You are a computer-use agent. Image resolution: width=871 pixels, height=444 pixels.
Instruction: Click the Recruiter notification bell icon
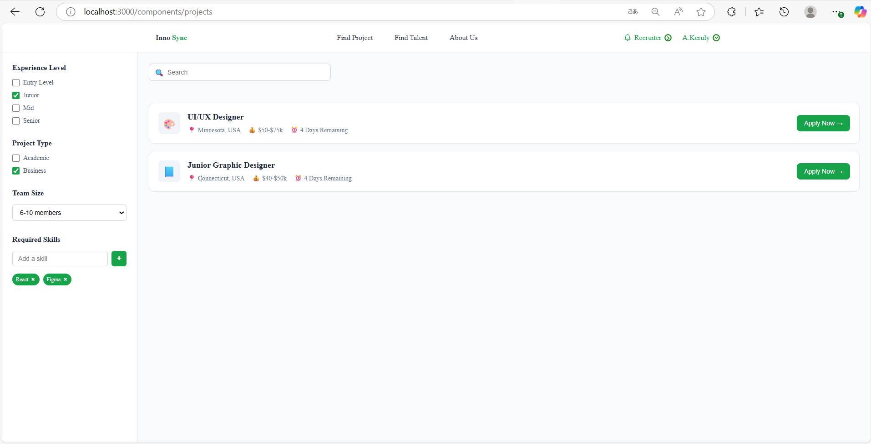click(x=628, y=38)
